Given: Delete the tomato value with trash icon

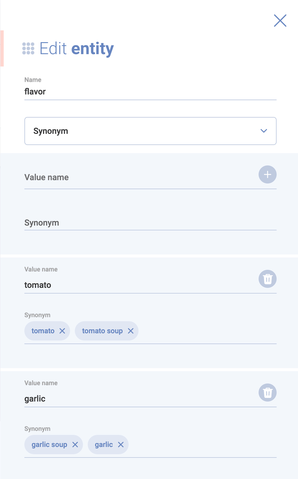Looking at the screenshot, I should (267, 279).
